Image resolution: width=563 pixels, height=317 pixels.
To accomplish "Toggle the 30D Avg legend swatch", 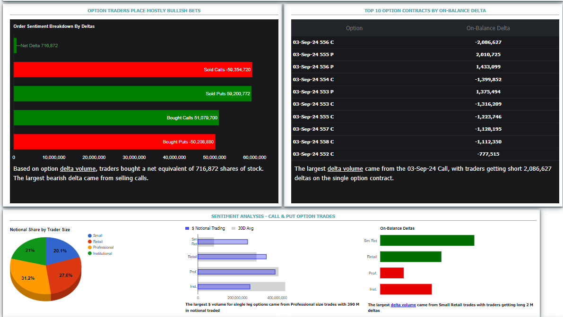I will click(234, 228).
